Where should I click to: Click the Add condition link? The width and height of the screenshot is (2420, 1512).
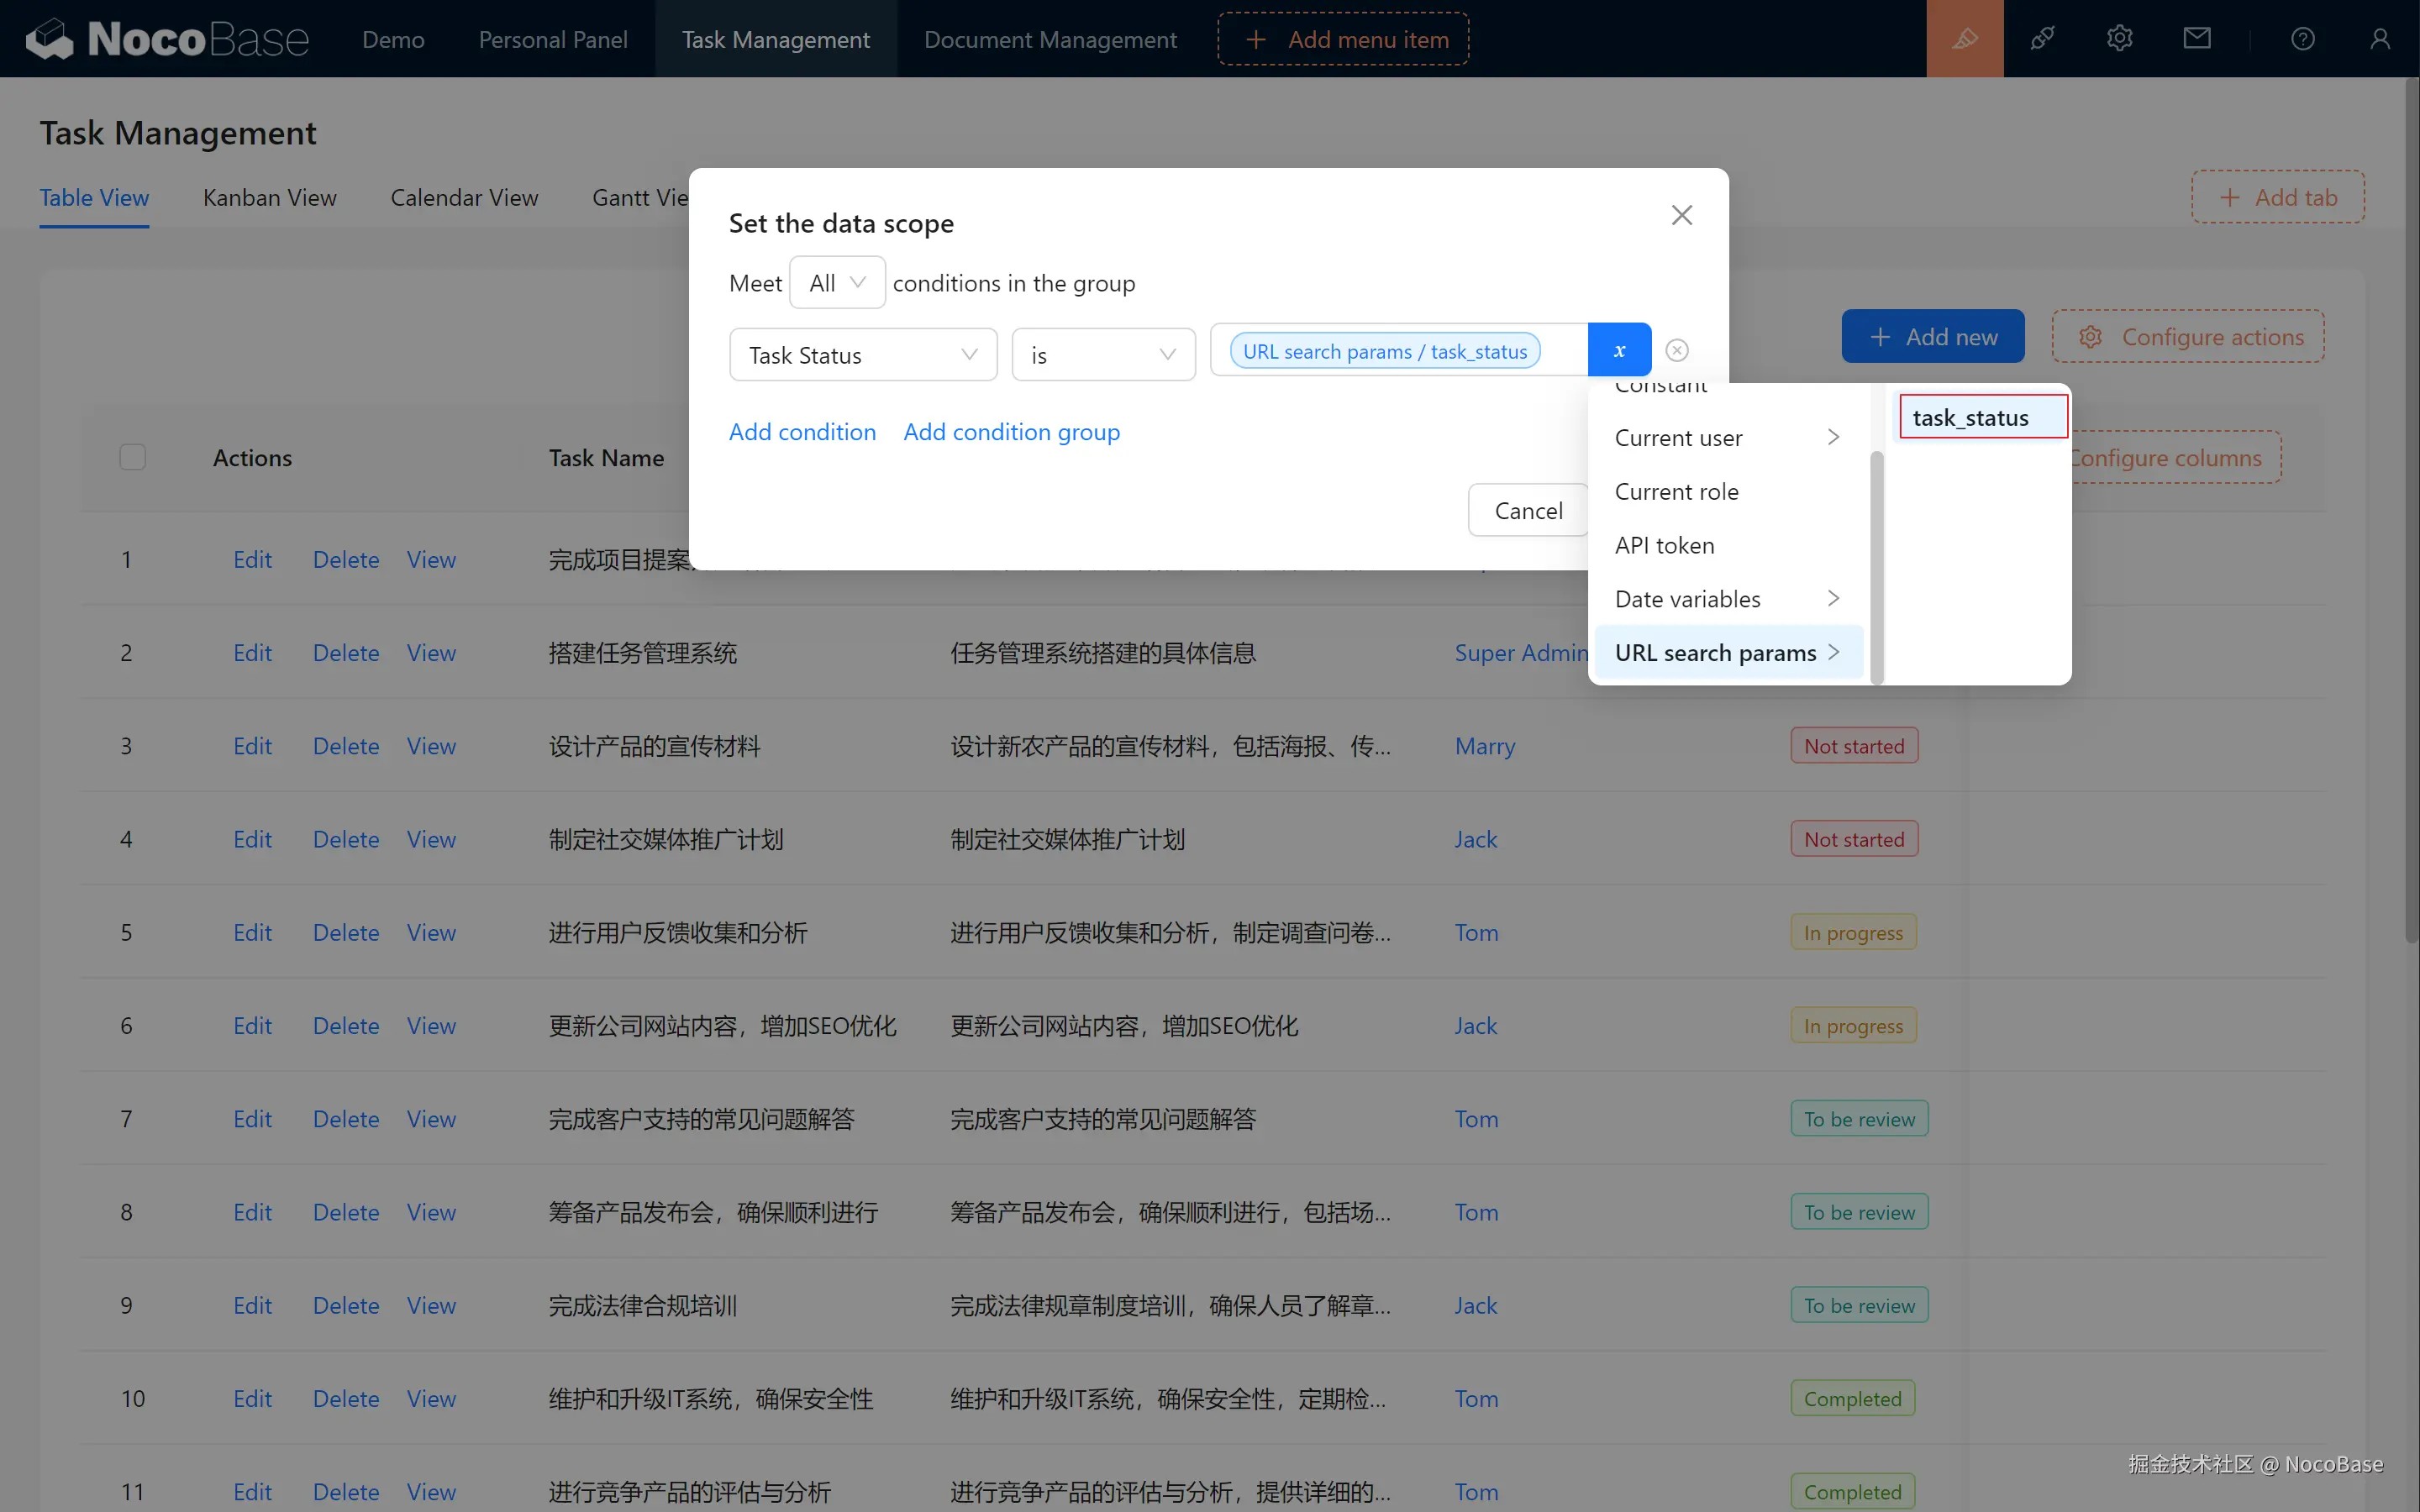[802, 432]
